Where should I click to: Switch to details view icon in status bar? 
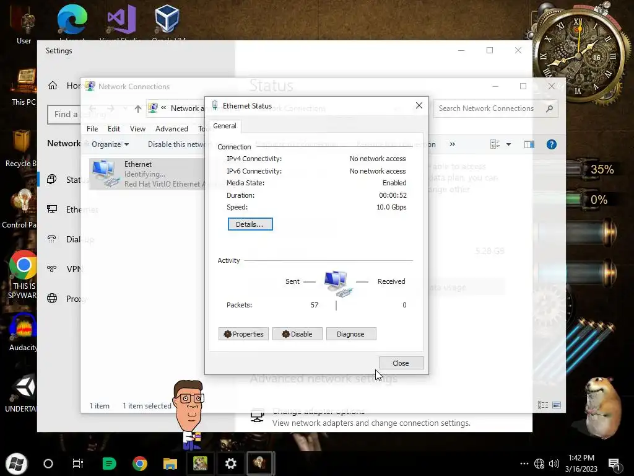(543, 405)
